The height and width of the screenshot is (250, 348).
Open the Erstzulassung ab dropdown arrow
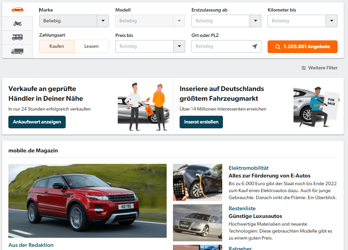(x=255, y=21)
